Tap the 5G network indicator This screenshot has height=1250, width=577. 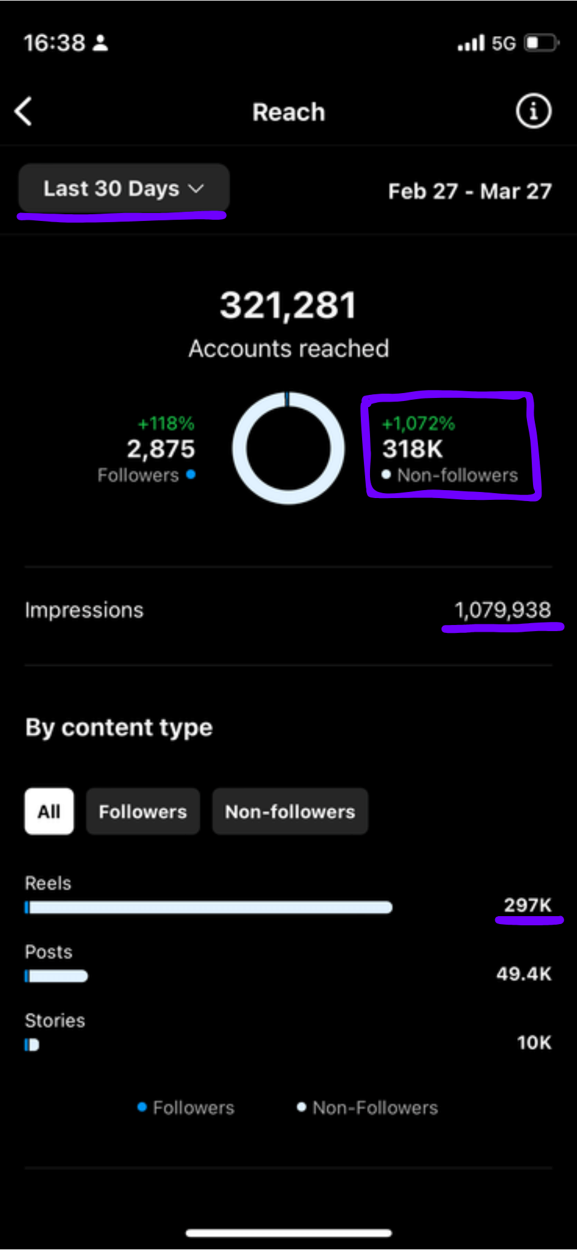coord(504,43)
